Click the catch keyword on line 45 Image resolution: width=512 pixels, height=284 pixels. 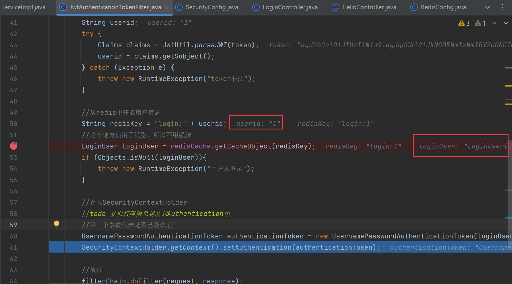100,67
